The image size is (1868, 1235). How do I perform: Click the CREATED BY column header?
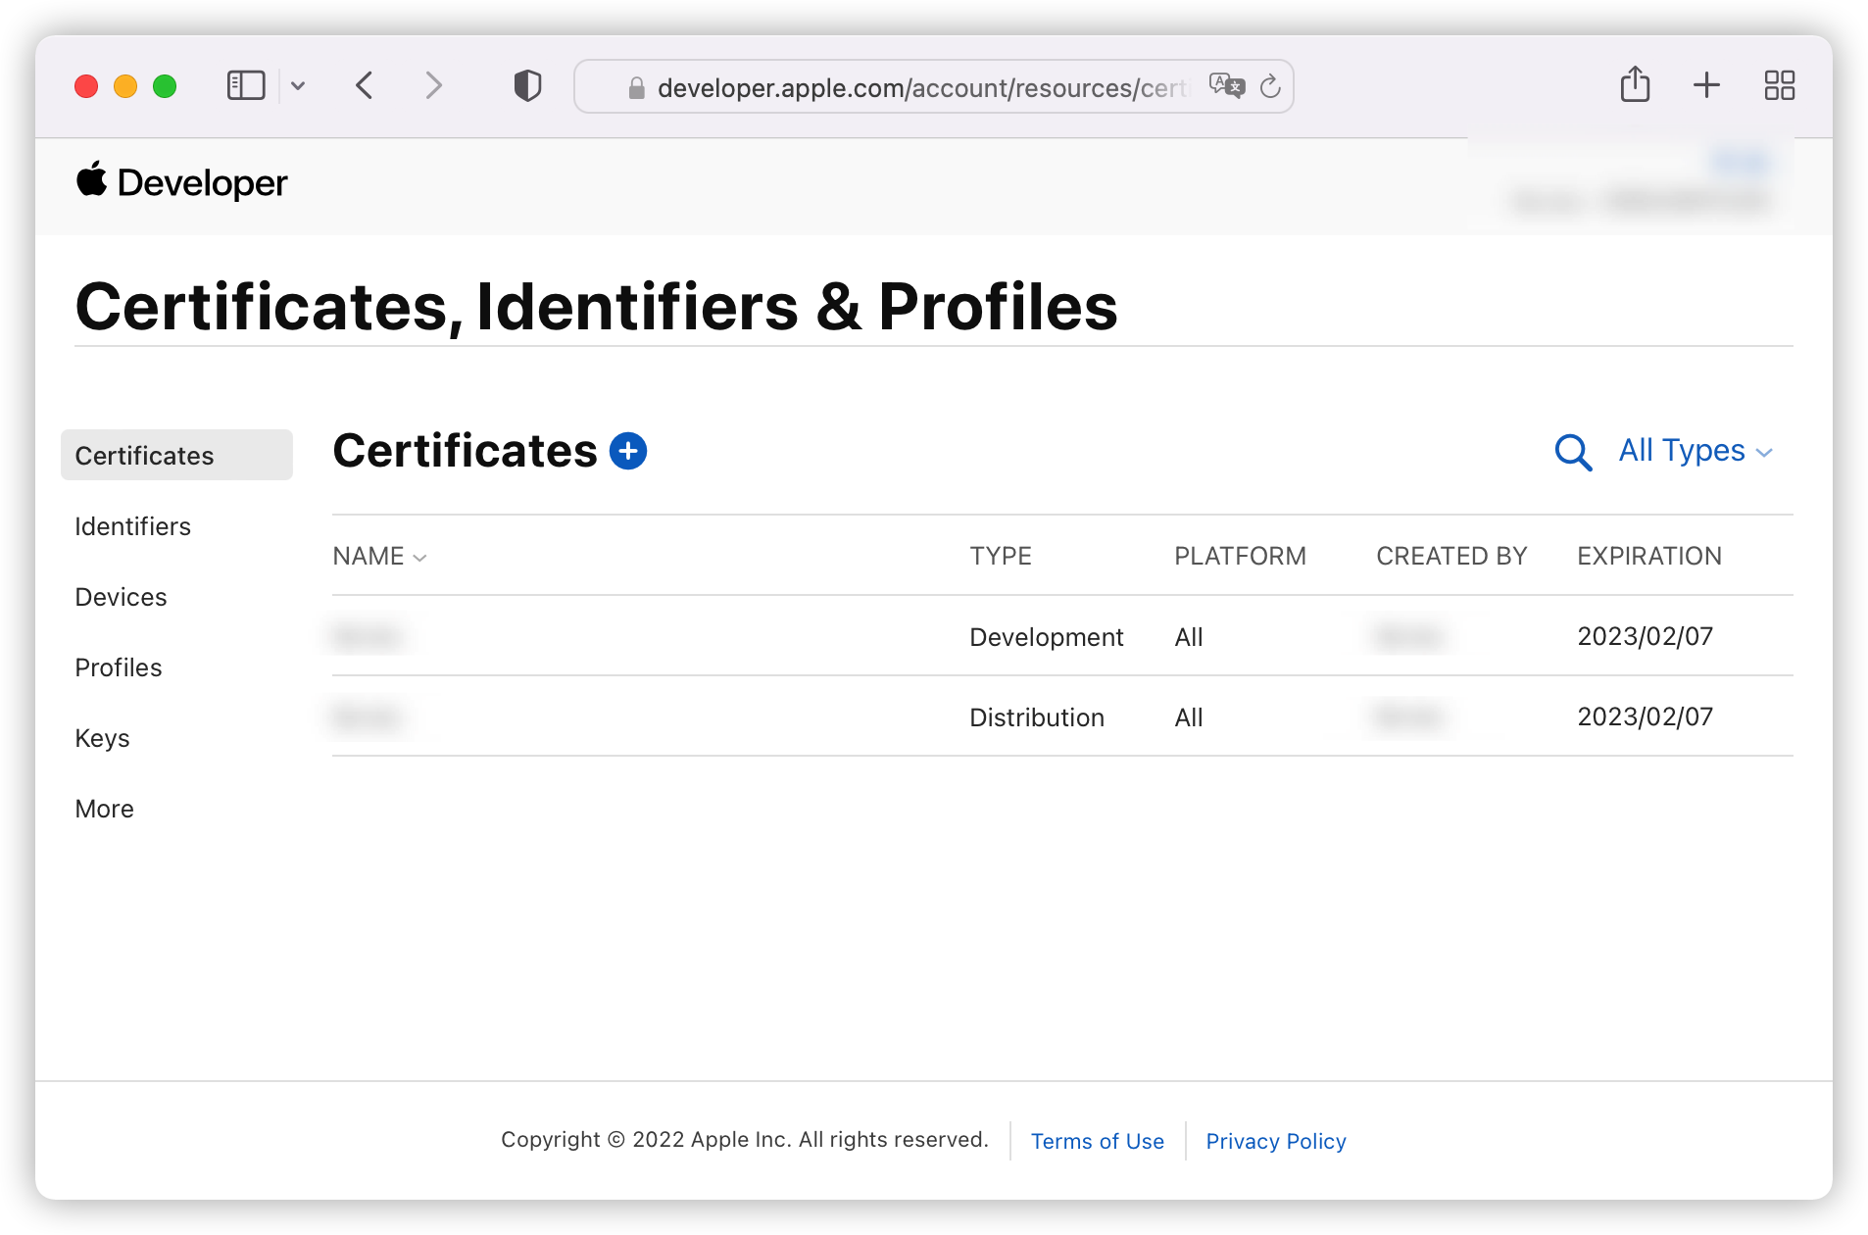click(x=1451, y=556)
